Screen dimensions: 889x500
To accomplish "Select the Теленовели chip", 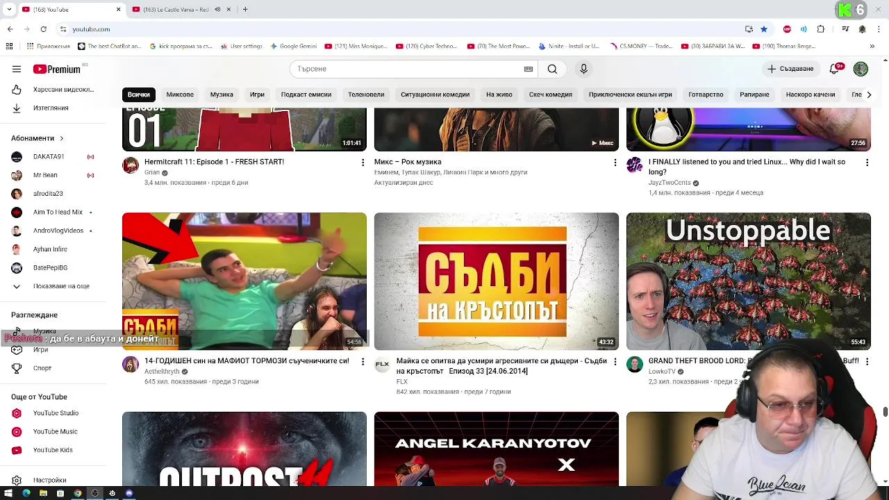I will (366, 94).
